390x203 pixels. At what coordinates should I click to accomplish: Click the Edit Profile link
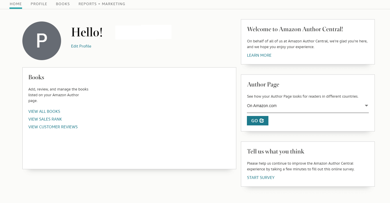tap(81, 46)
